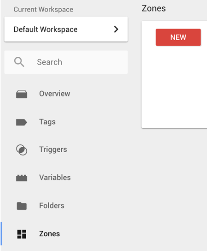Click the Current Workspace label
The width and height of the screenshot is (207, 251).
(x=43, y=9)
